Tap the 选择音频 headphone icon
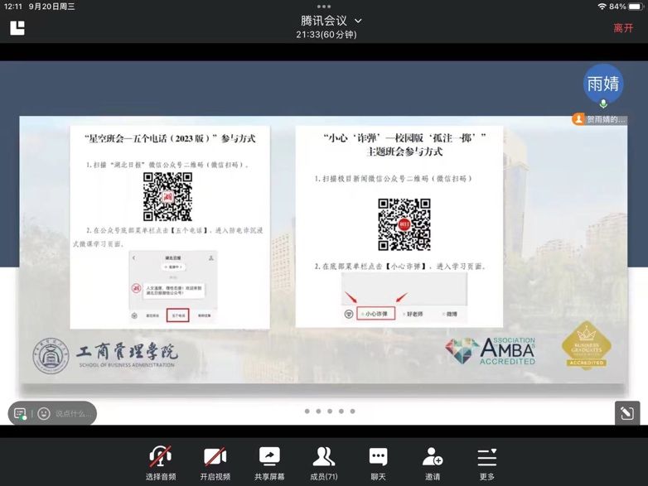Image resolution: width=648 pixels, height=486 pixels. 160,457
